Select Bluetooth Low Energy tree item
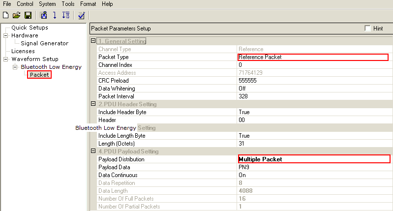The height and width of the screenshot is (211, 393). tap(51, 67)
